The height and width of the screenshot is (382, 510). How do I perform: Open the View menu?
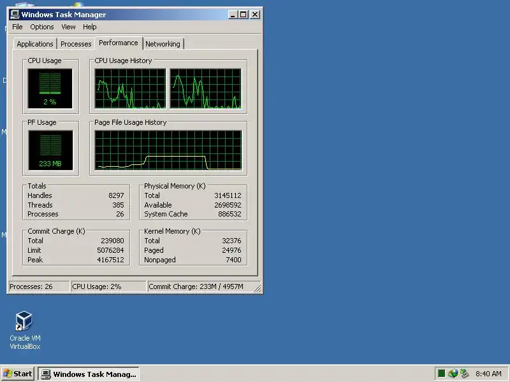click(68, 27)
